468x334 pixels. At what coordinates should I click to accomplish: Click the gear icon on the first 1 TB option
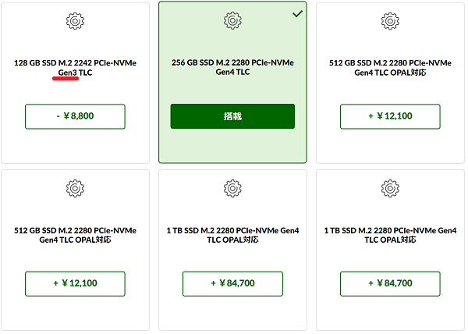[x=232, y=188]
